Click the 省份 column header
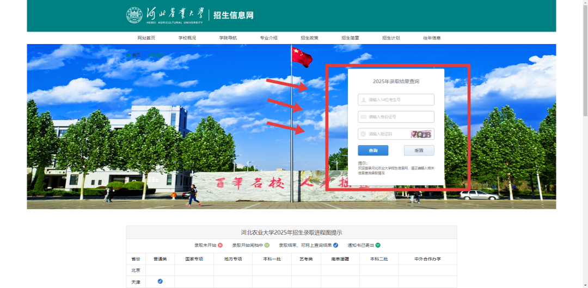The image size is (588, 288). click(x=136, y=259)
